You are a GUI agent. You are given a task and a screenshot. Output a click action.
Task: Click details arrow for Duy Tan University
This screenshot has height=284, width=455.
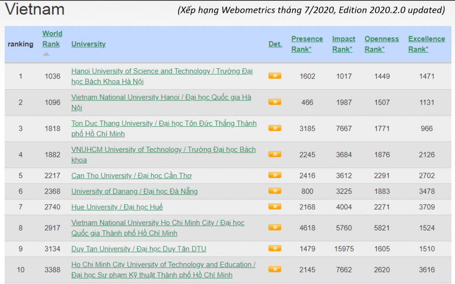pos(275,248)
